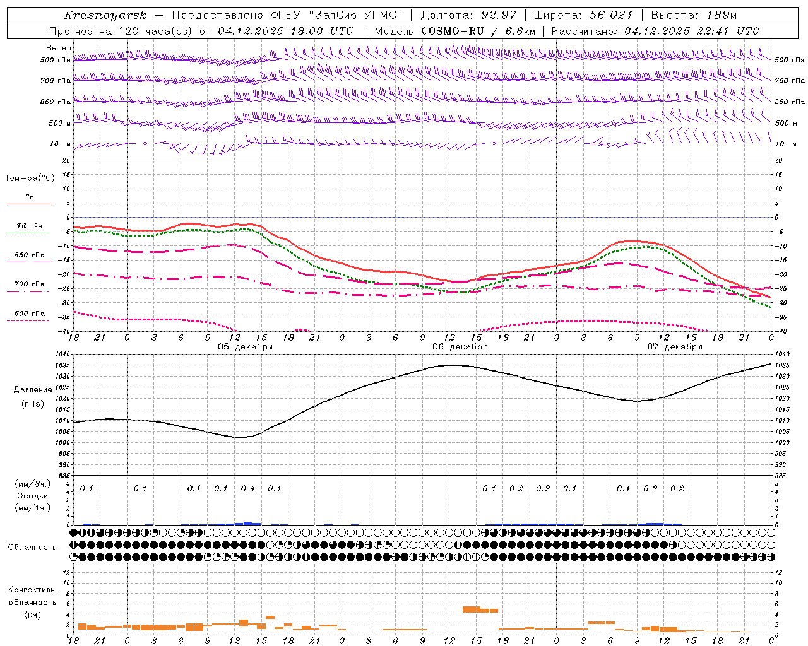The width and height of the screenshot is (808, 646).
Task: Click the '700 гПа' entry in temperature legend
Action: pyautogui.click(x=29, y=284)
